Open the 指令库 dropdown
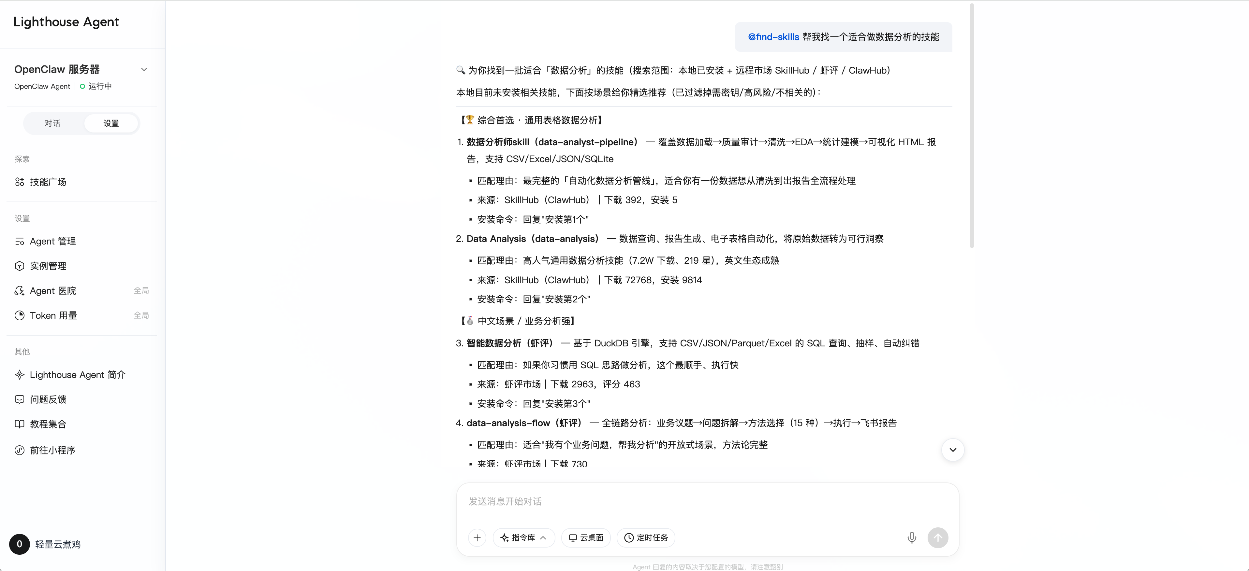 (524, 537)
